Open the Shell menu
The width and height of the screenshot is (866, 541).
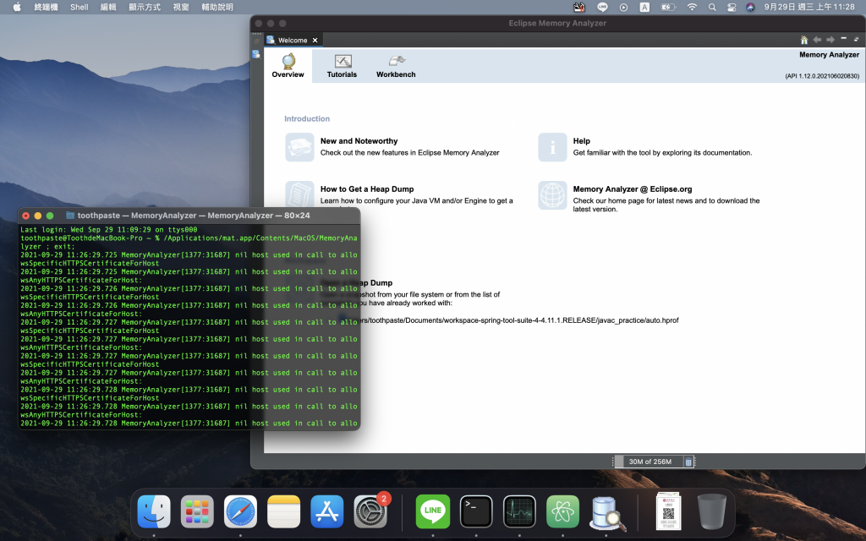(x=79, y=7)
